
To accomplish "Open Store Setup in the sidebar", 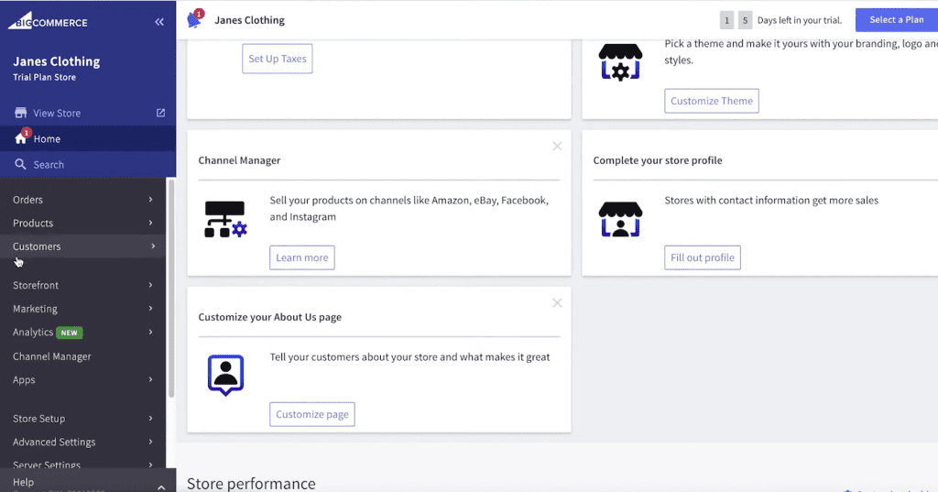I will [x=82, y=419].
